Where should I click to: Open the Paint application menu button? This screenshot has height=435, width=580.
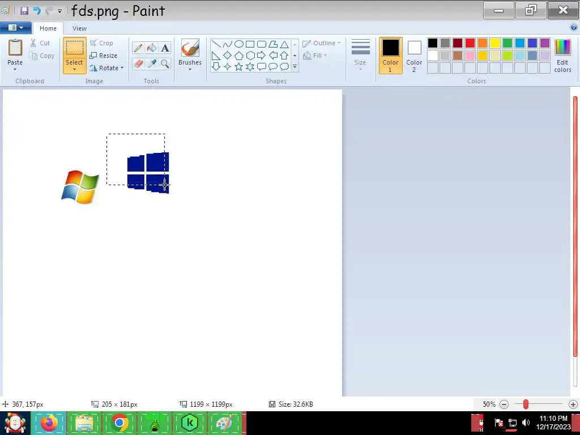pyautogui.click(x=15, y=28)
